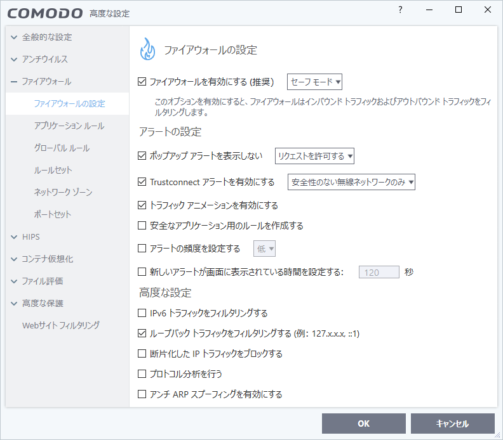Expand the HIPS section chevron
This screenshot has height=440, width=503.
(14, 237)
